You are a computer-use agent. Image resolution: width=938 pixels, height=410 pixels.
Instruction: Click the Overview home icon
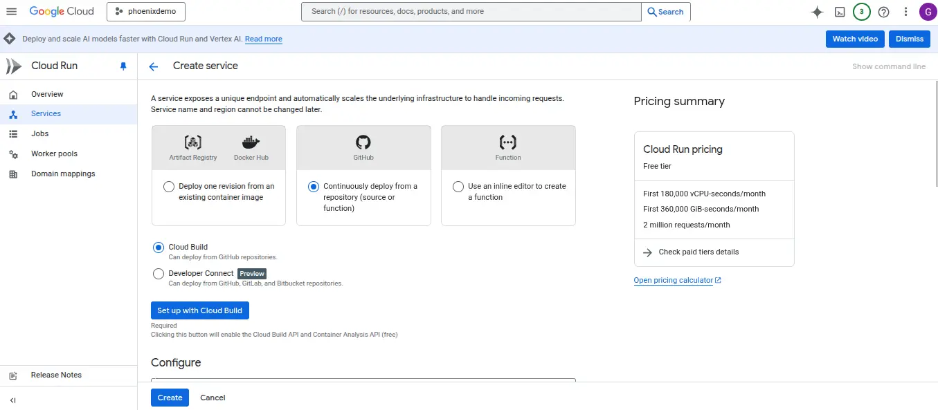13,95
